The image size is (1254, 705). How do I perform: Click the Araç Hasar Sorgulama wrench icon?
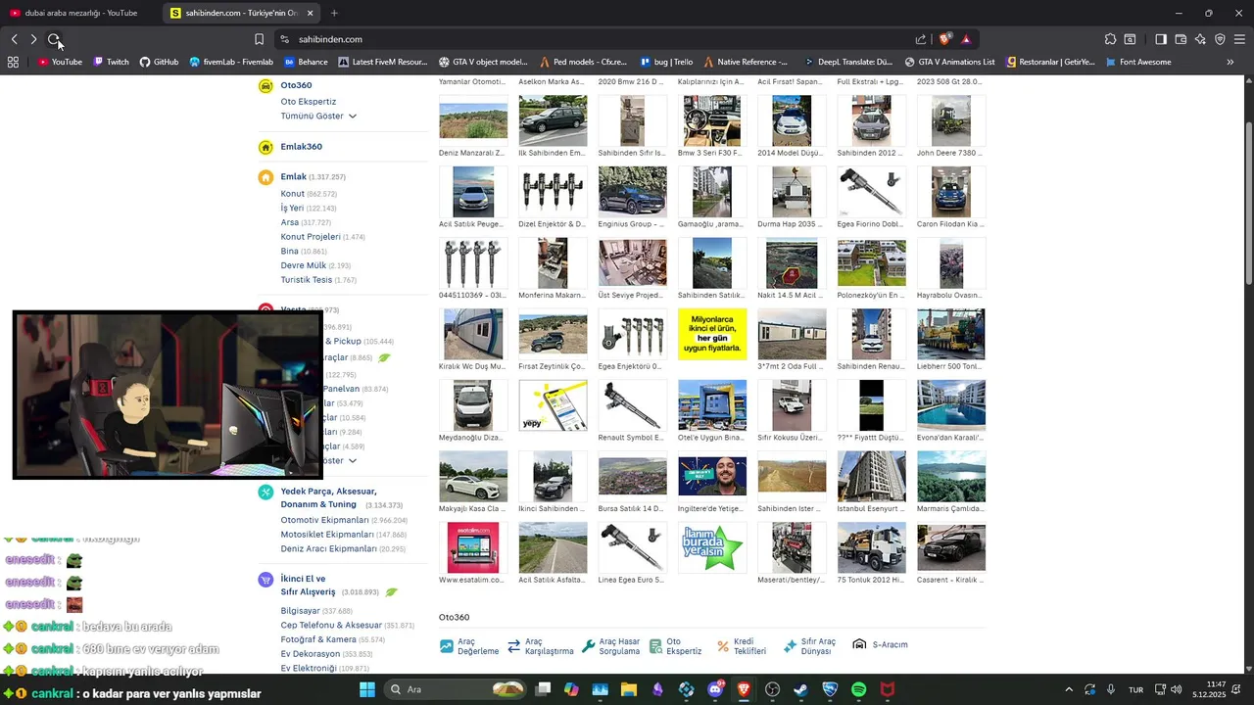tap(589, 646)
